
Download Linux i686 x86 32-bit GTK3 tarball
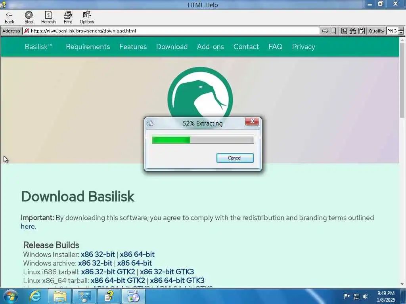coord(167,272)
